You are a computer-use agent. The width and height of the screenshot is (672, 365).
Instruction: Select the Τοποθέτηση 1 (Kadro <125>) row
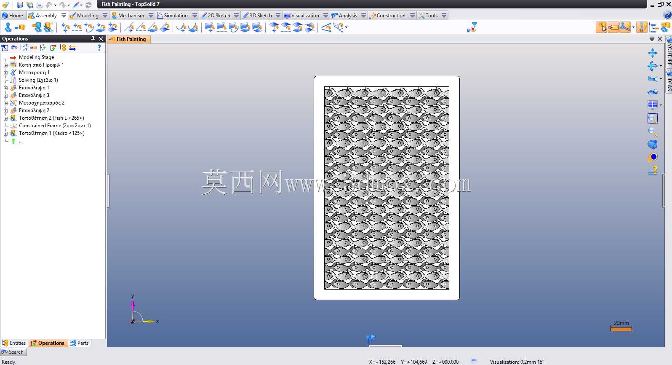[51, 133]
